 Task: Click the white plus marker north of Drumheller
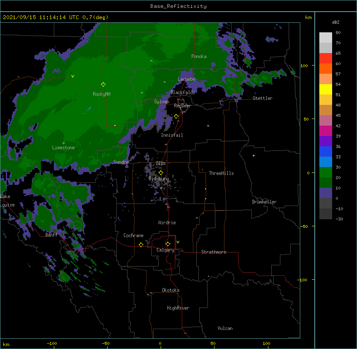tap(253, 155)
